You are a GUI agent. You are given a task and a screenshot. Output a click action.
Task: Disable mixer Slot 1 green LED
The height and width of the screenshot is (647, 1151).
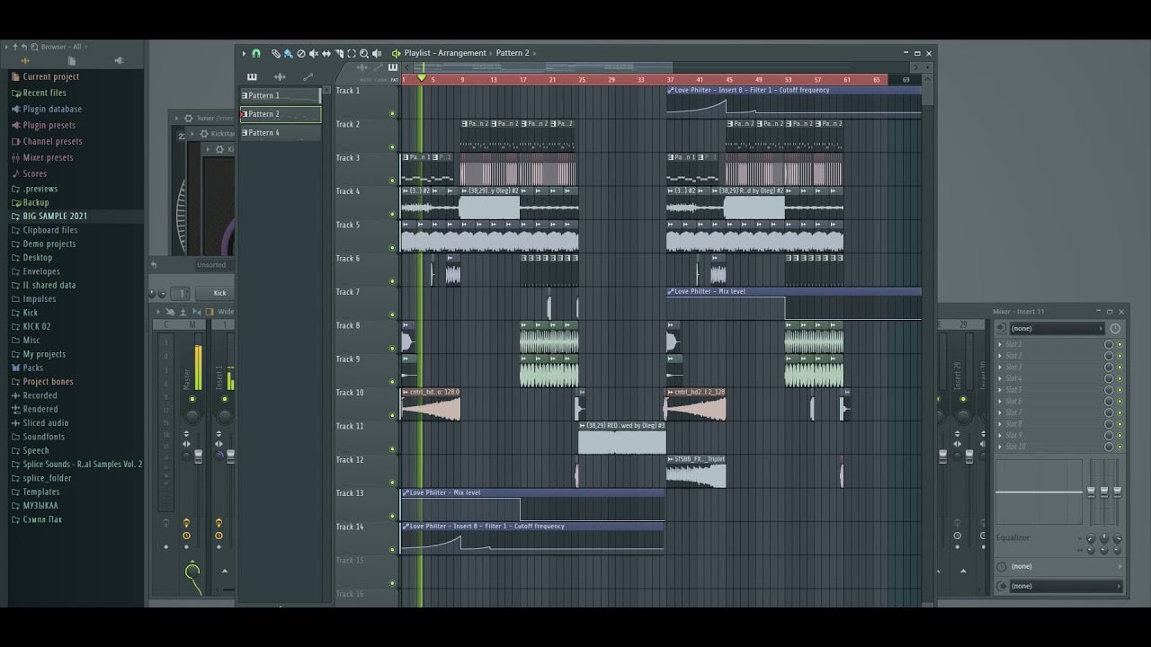1120,344
